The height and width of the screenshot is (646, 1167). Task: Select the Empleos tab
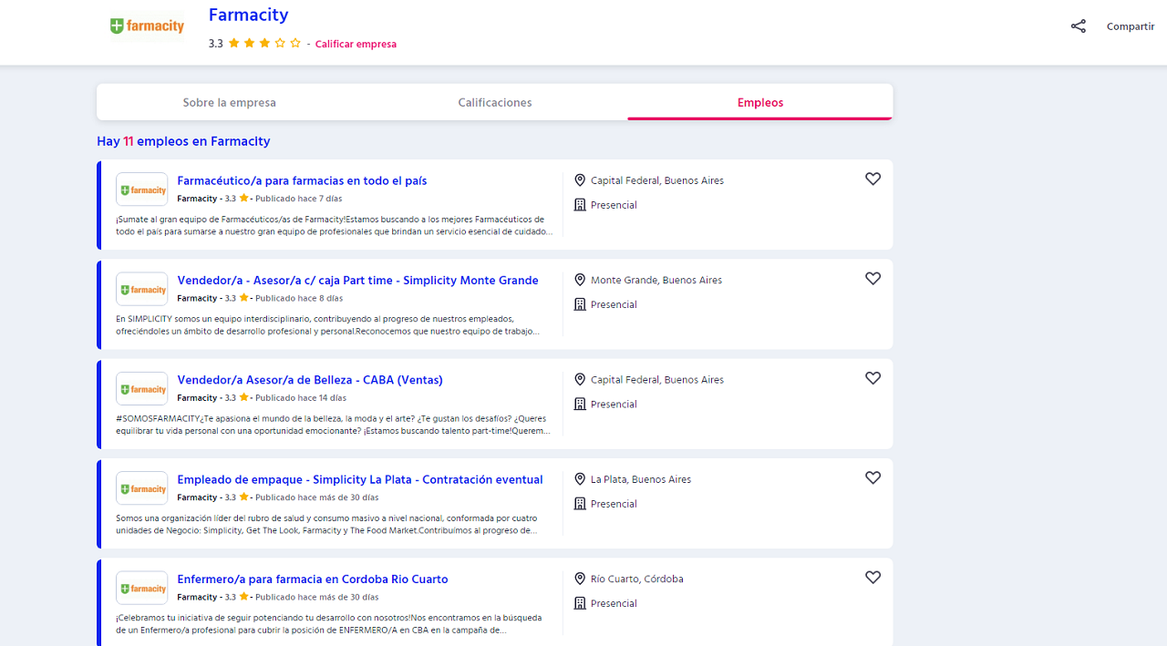click(x=759, y=103)
